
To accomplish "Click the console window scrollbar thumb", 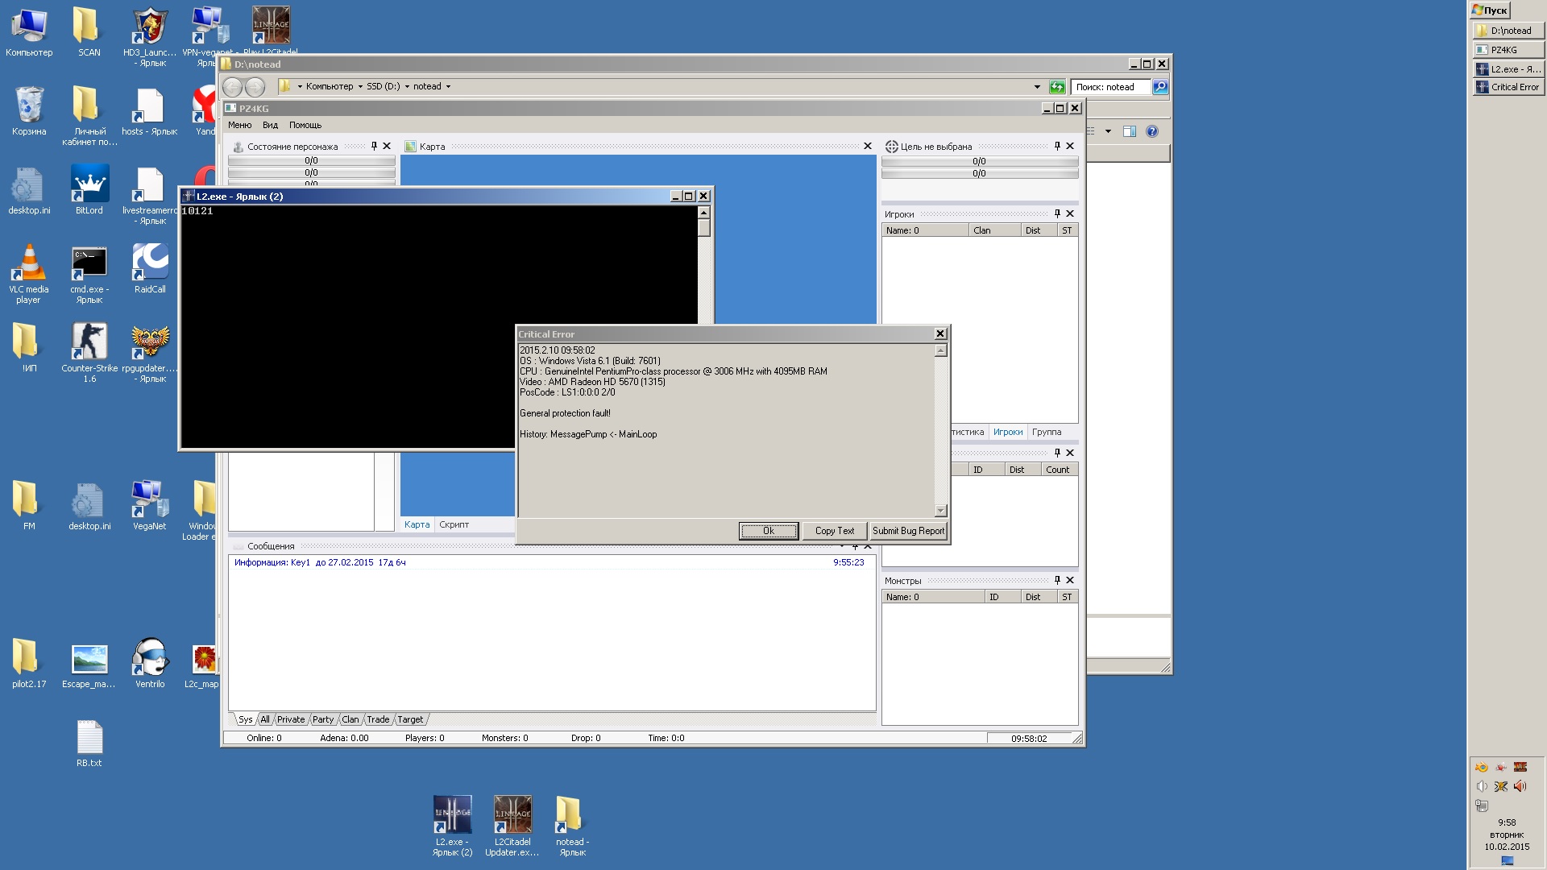I will [x=703, y=227].
